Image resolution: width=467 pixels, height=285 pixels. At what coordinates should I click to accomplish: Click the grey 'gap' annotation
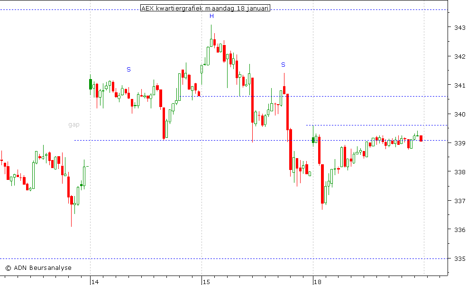74,125
